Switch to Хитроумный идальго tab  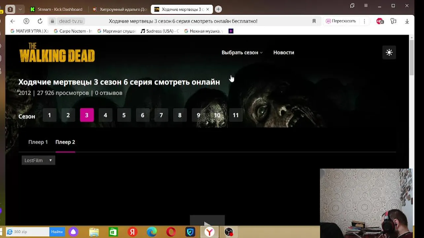[119, 9]
